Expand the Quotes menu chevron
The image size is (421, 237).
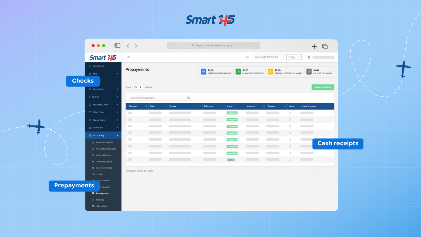tap(117, 97)
